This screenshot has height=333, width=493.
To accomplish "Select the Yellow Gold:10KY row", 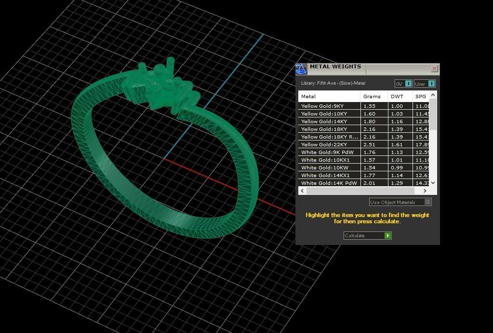I will (x=363, y=114).
